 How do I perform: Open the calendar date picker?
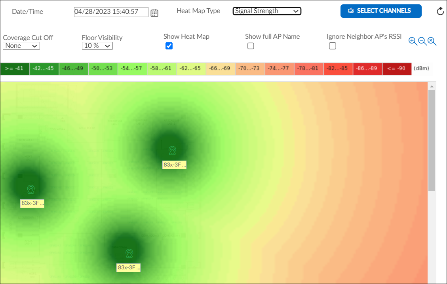[x=154, y=12]
